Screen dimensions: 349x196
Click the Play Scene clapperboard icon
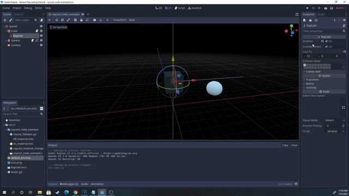(x=326, y=8)
